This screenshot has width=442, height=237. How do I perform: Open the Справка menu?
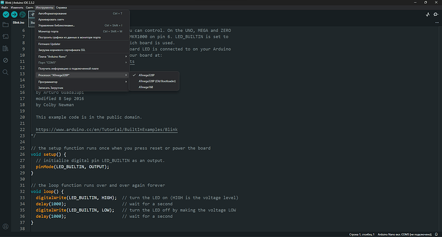coord(61,8)
